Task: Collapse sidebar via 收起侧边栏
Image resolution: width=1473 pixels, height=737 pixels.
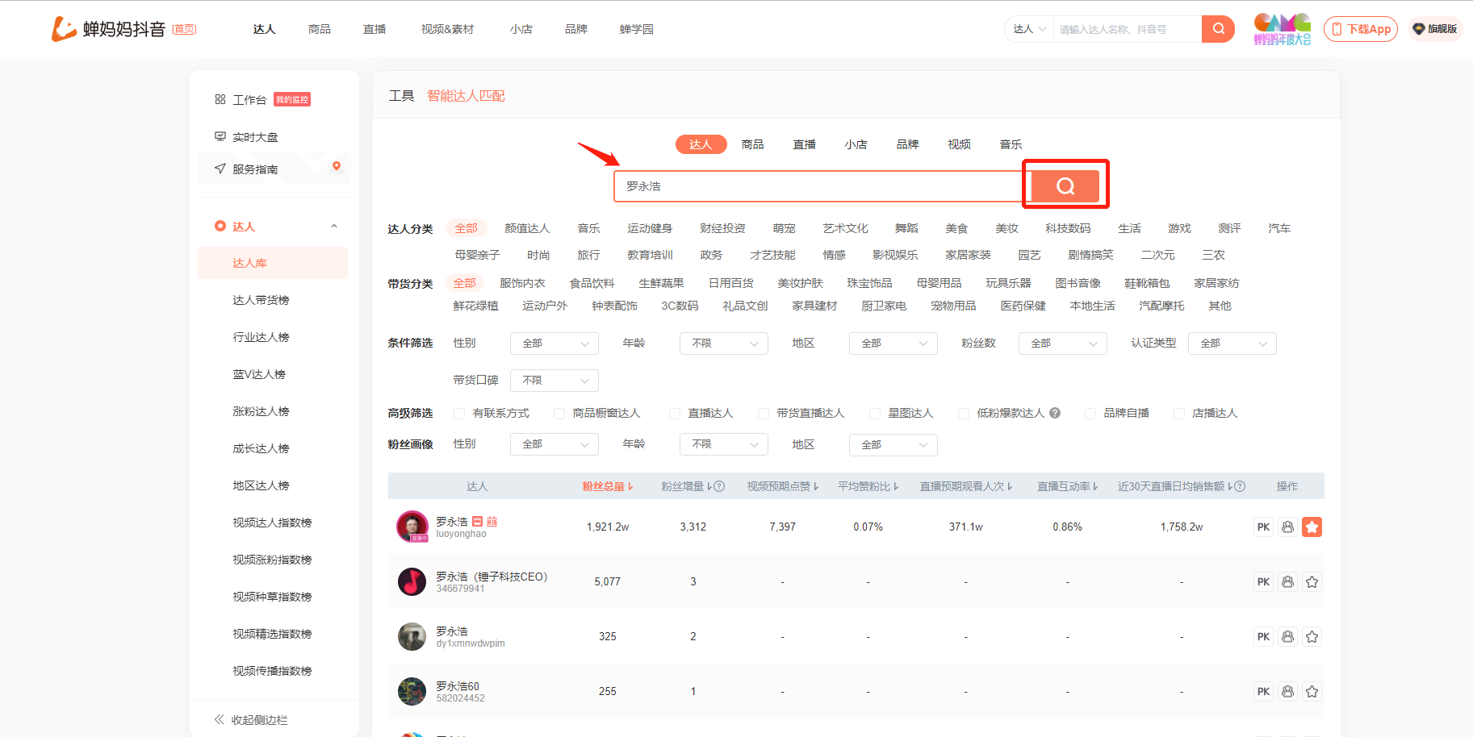Action: coord(251,720)
